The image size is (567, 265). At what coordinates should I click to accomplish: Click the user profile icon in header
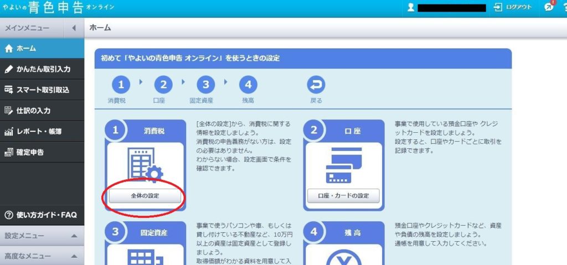coord(410,8)
